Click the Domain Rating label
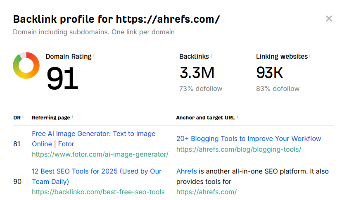This screenshot has width=349, height=200. click(x=69, y=57)
